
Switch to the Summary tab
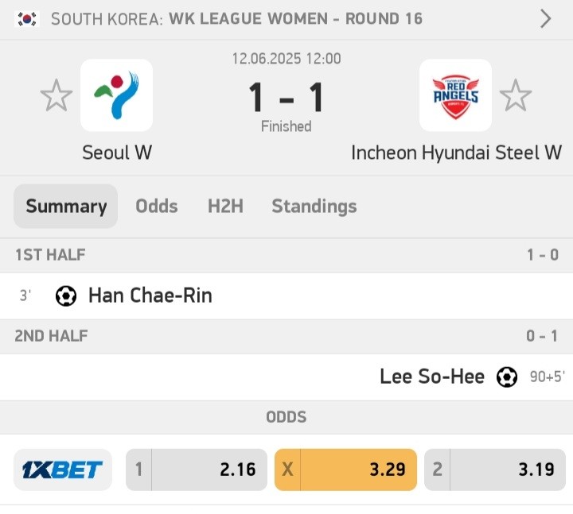(x=66, y=206)
